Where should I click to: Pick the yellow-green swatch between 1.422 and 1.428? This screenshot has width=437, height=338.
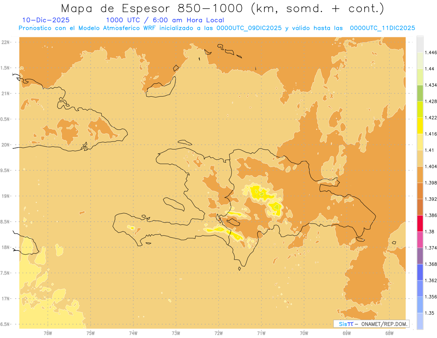click(x=420, y=109)
